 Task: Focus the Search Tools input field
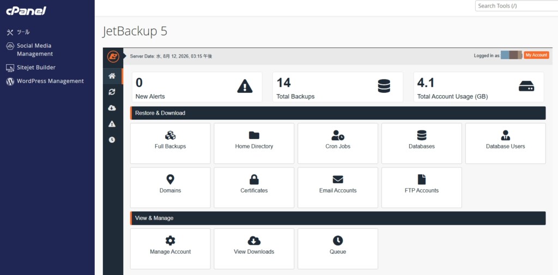[x=517, y=5]
